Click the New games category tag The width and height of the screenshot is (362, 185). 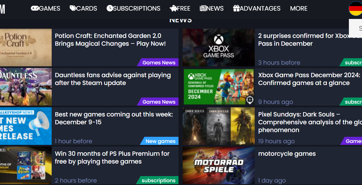point(160,141)
